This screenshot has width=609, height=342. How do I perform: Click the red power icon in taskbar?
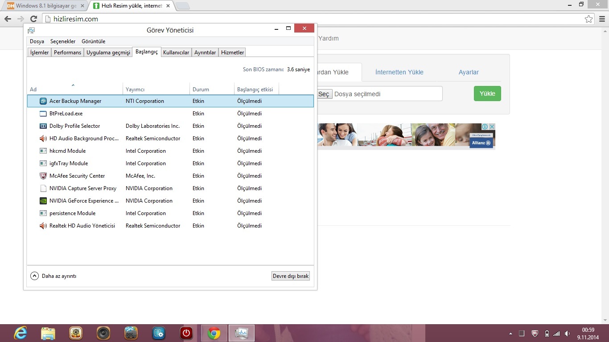[186, 333]
